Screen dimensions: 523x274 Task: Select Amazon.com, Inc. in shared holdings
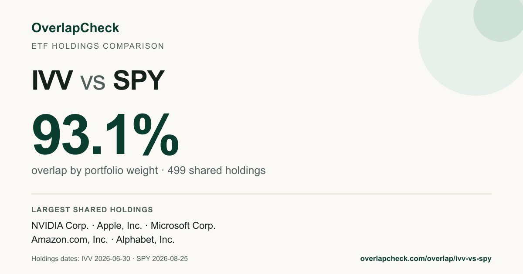70,240
